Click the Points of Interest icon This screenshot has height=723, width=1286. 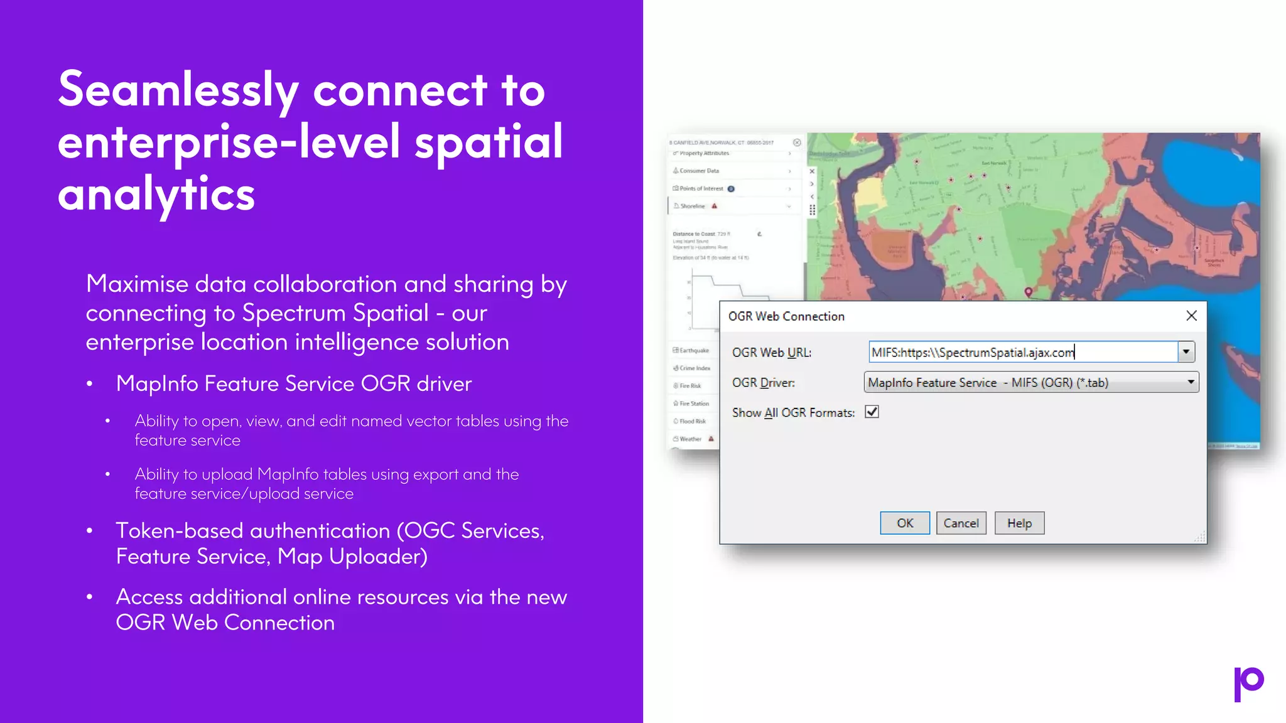[x=676, y=188]
